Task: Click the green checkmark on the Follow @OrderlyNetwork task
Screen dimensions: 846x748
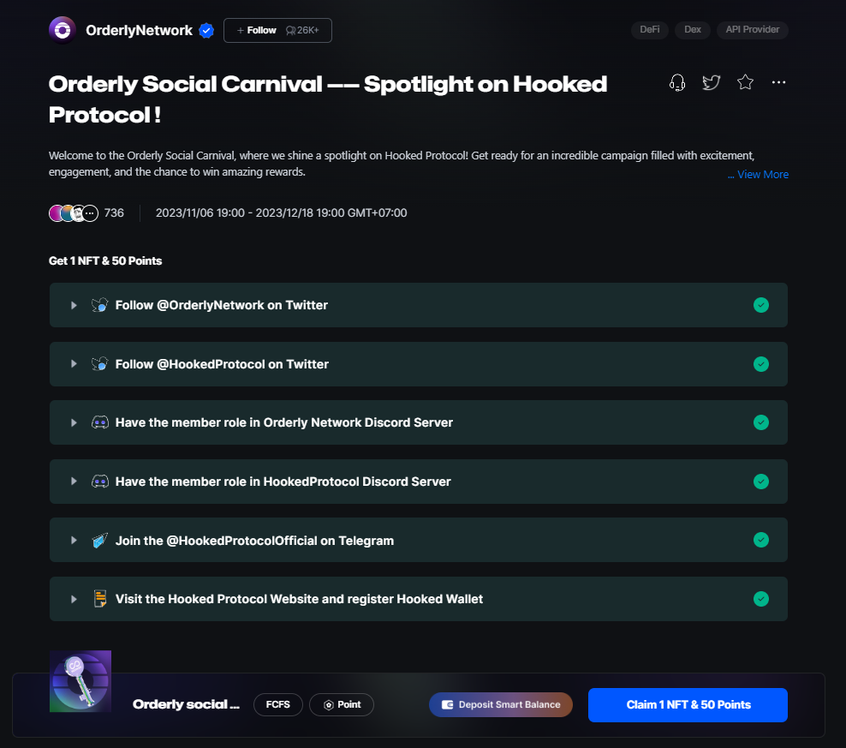Action: (x=760, y=305)
